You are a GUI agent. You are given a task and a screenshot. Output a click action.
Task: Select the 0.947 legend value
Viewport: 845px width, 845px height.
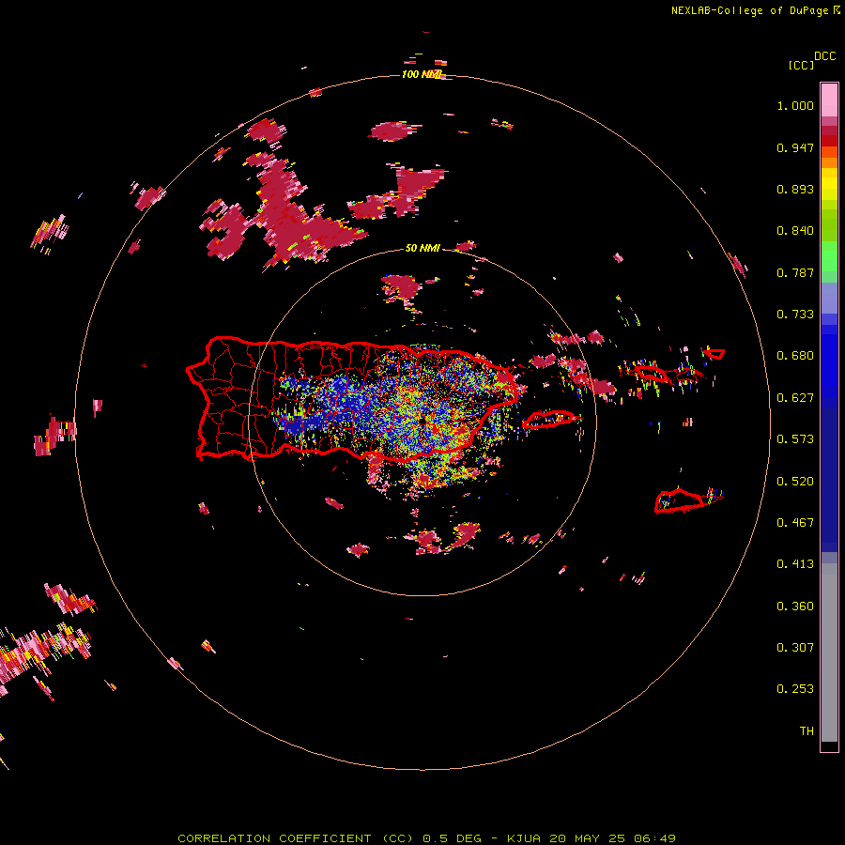(x=795, y=147)
